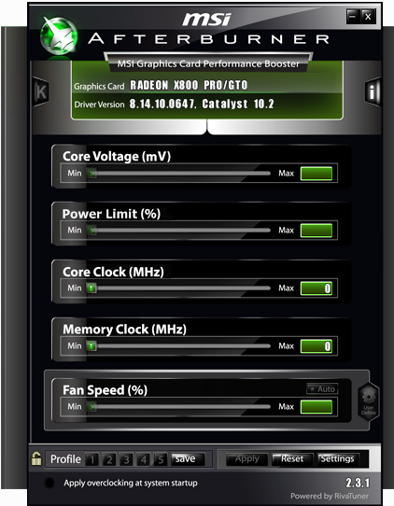Click the green MSI Afterburner logo

59,36
